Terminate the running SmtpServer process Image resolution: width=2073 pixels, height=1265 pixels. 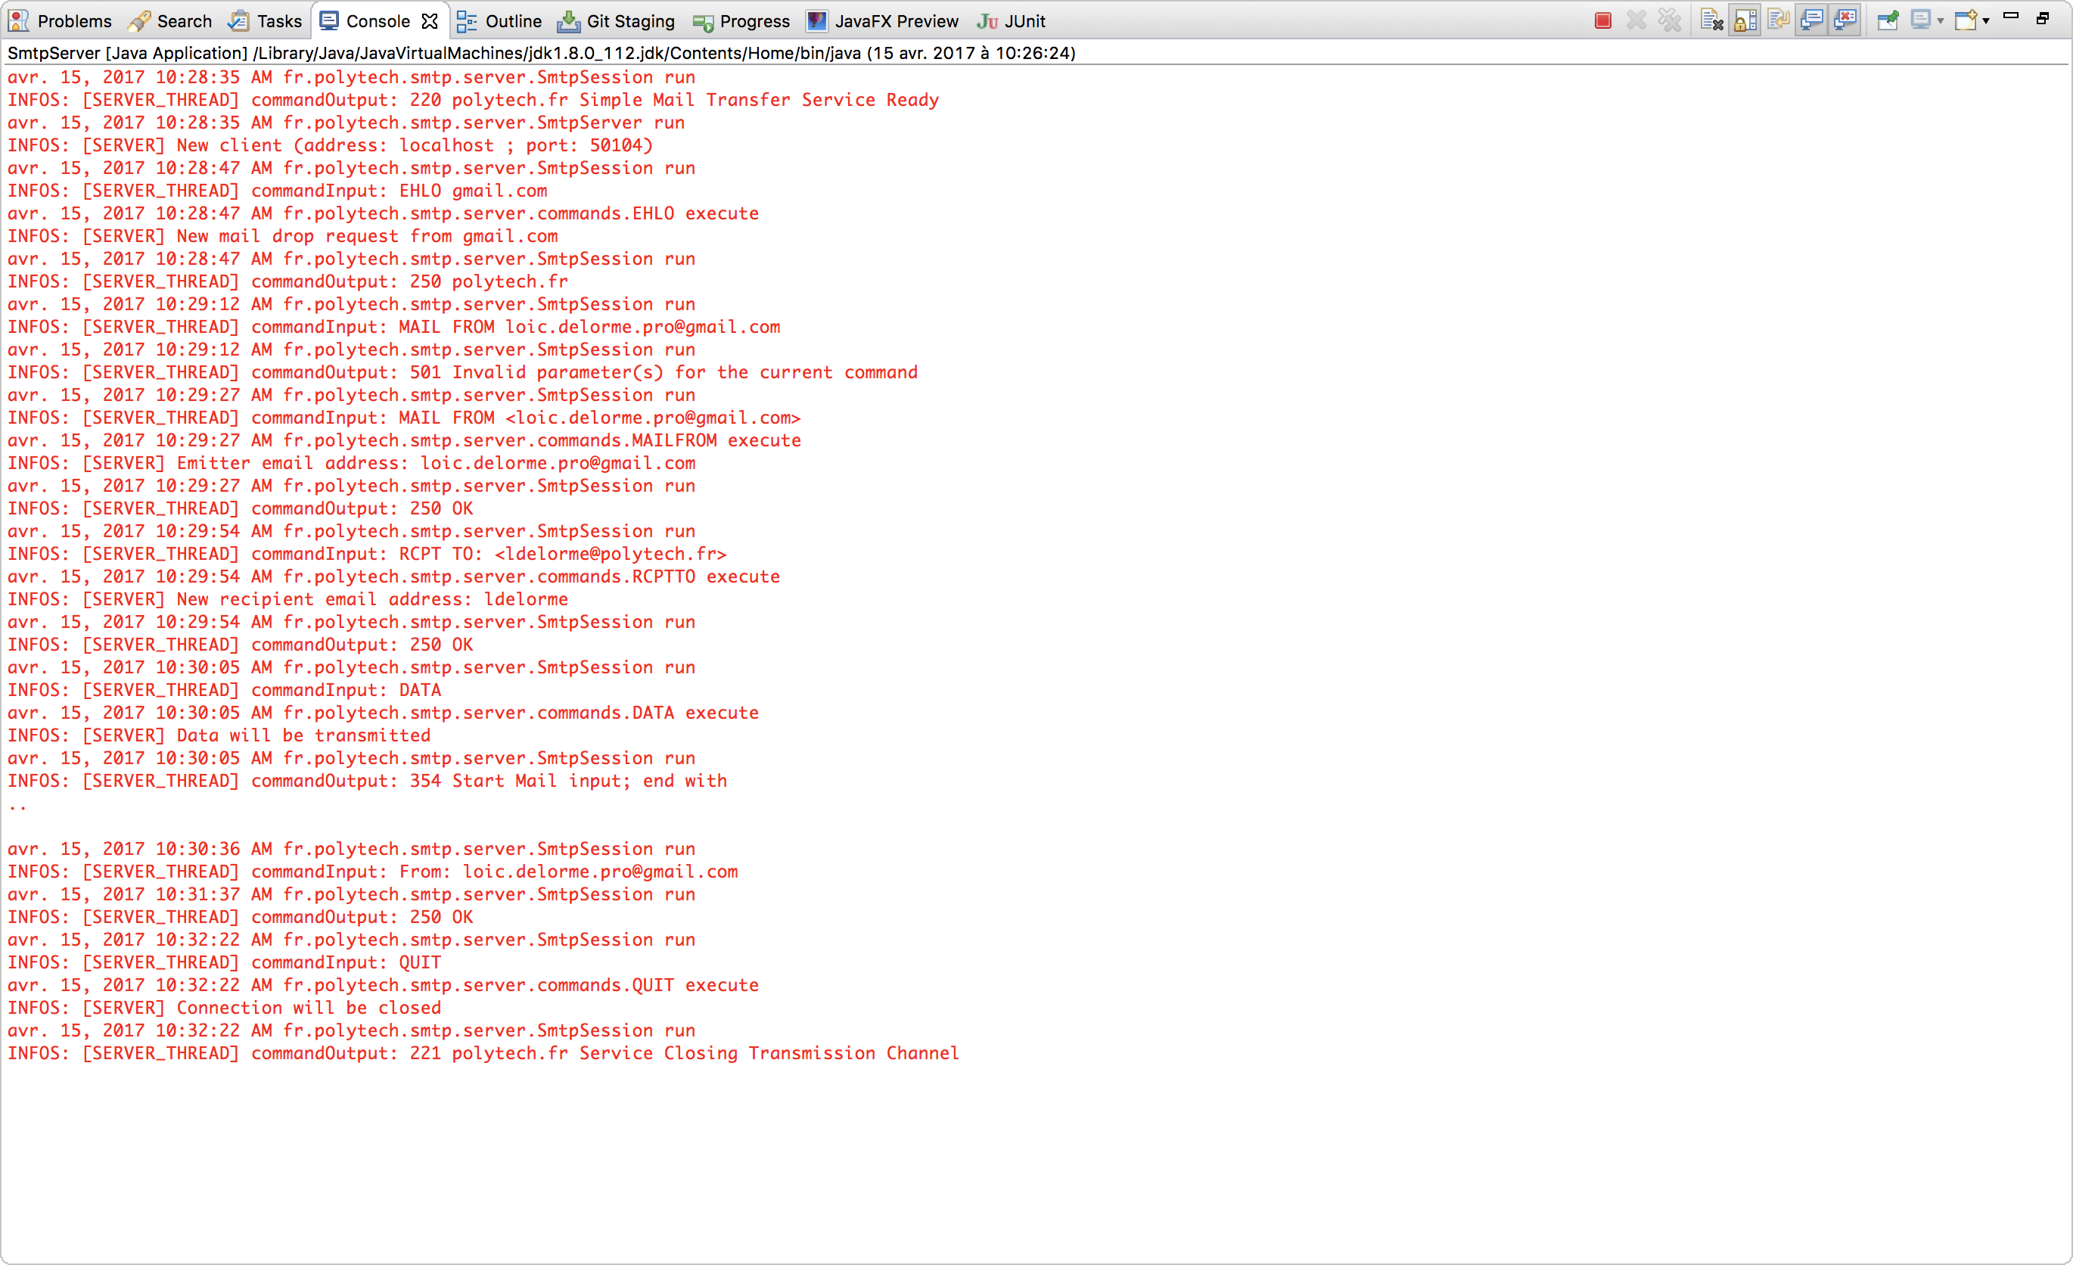tap(1602, 21)
